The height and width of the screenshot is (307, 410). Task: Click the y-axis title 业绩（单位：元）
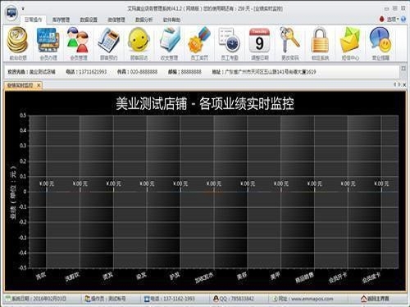coord(13,192)
